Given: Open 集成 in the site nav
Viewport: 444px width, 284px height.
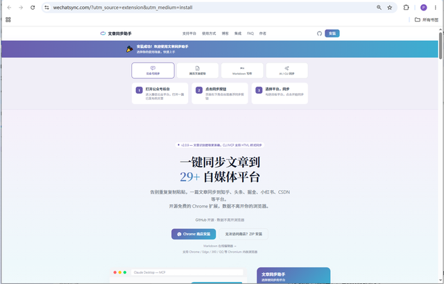Looking at the screenshot, I should 238,33.
